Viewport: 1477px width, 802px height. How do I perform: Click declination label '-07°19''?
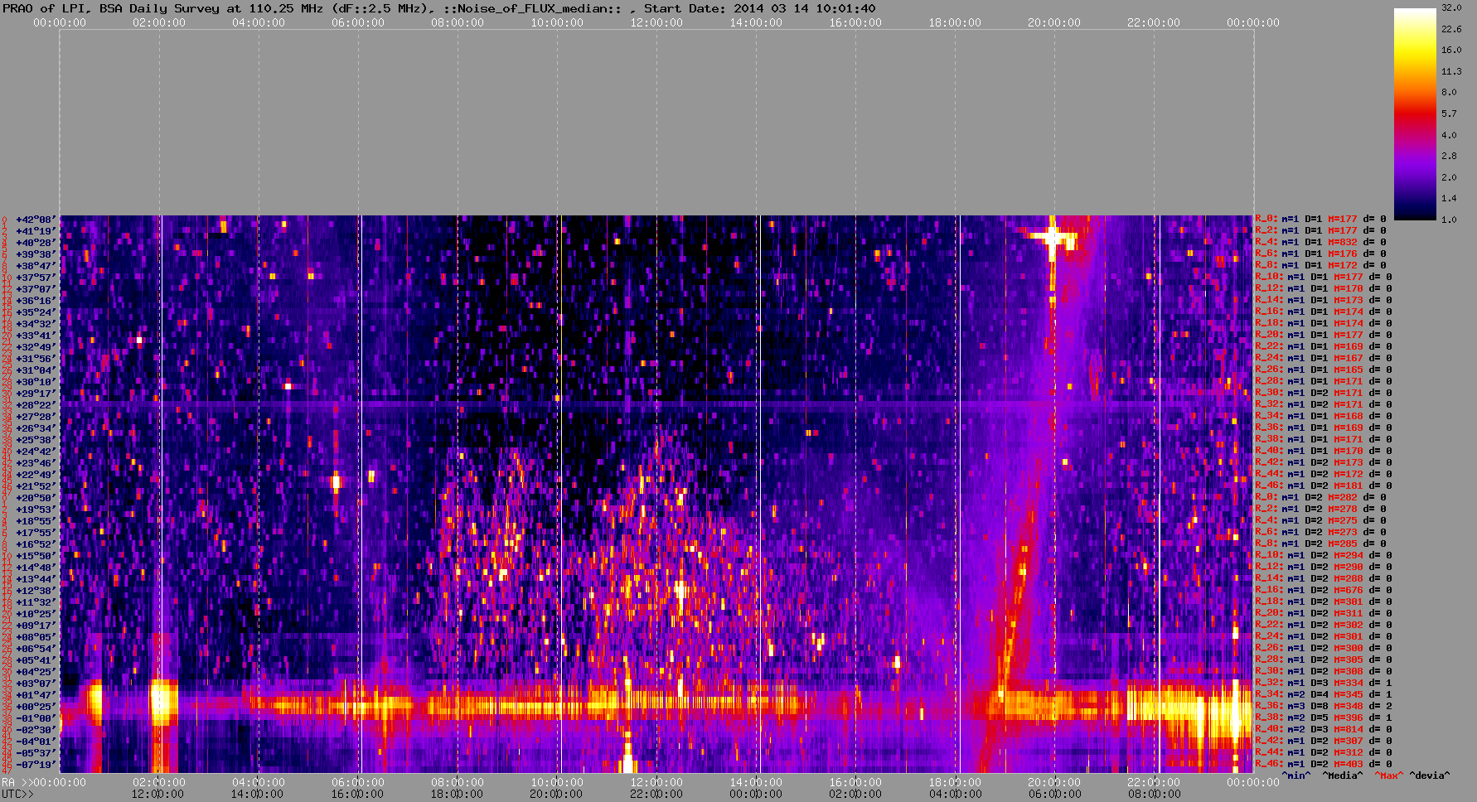(x=36, y=765)
